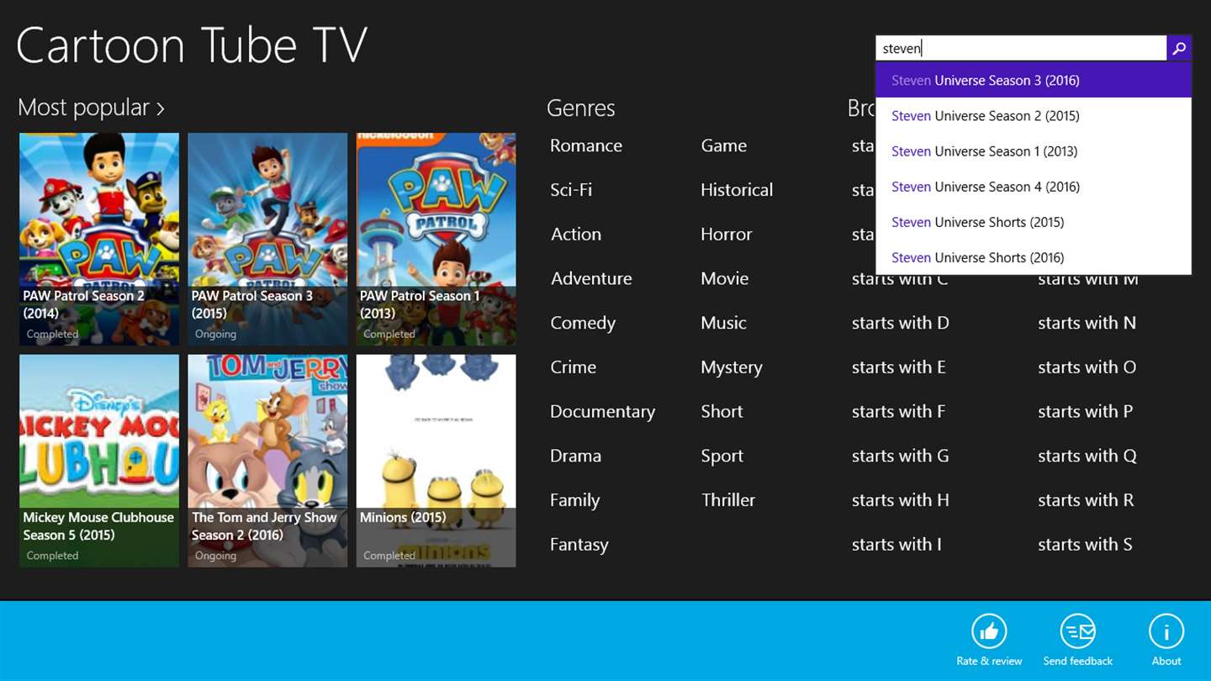
Task: Open PAW Patrol Season 2 (2014) thumbnail
Action: 99,239
